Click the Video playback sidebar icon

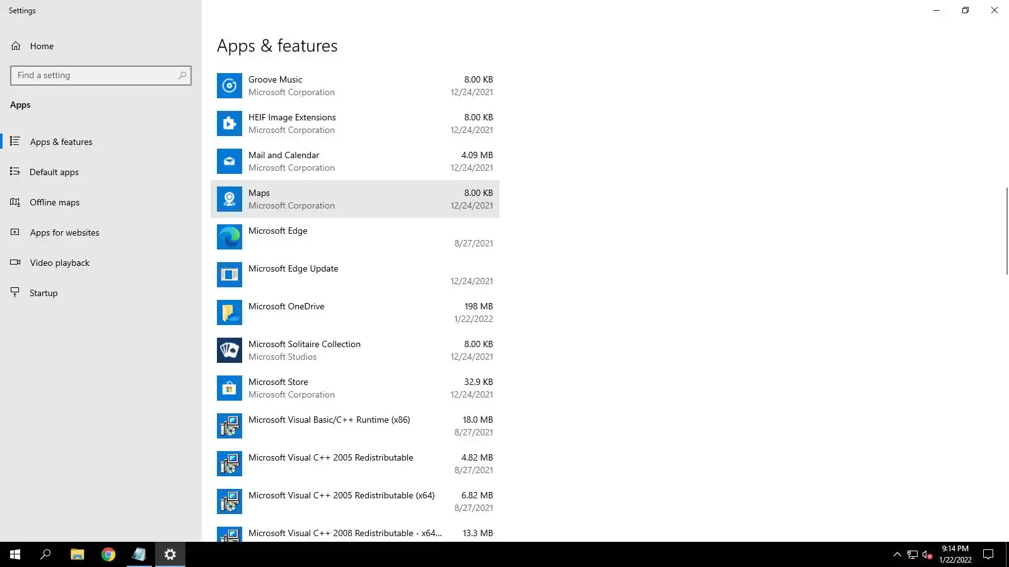coord(15,262)
